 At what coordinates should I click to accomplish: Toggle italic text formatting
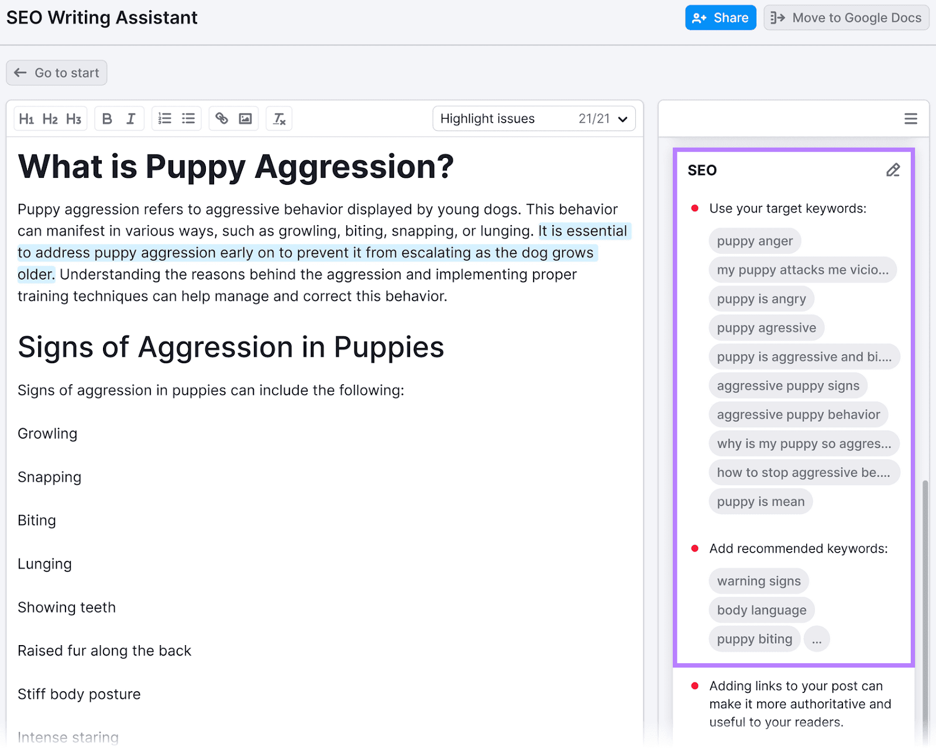[x=131, y=118]
